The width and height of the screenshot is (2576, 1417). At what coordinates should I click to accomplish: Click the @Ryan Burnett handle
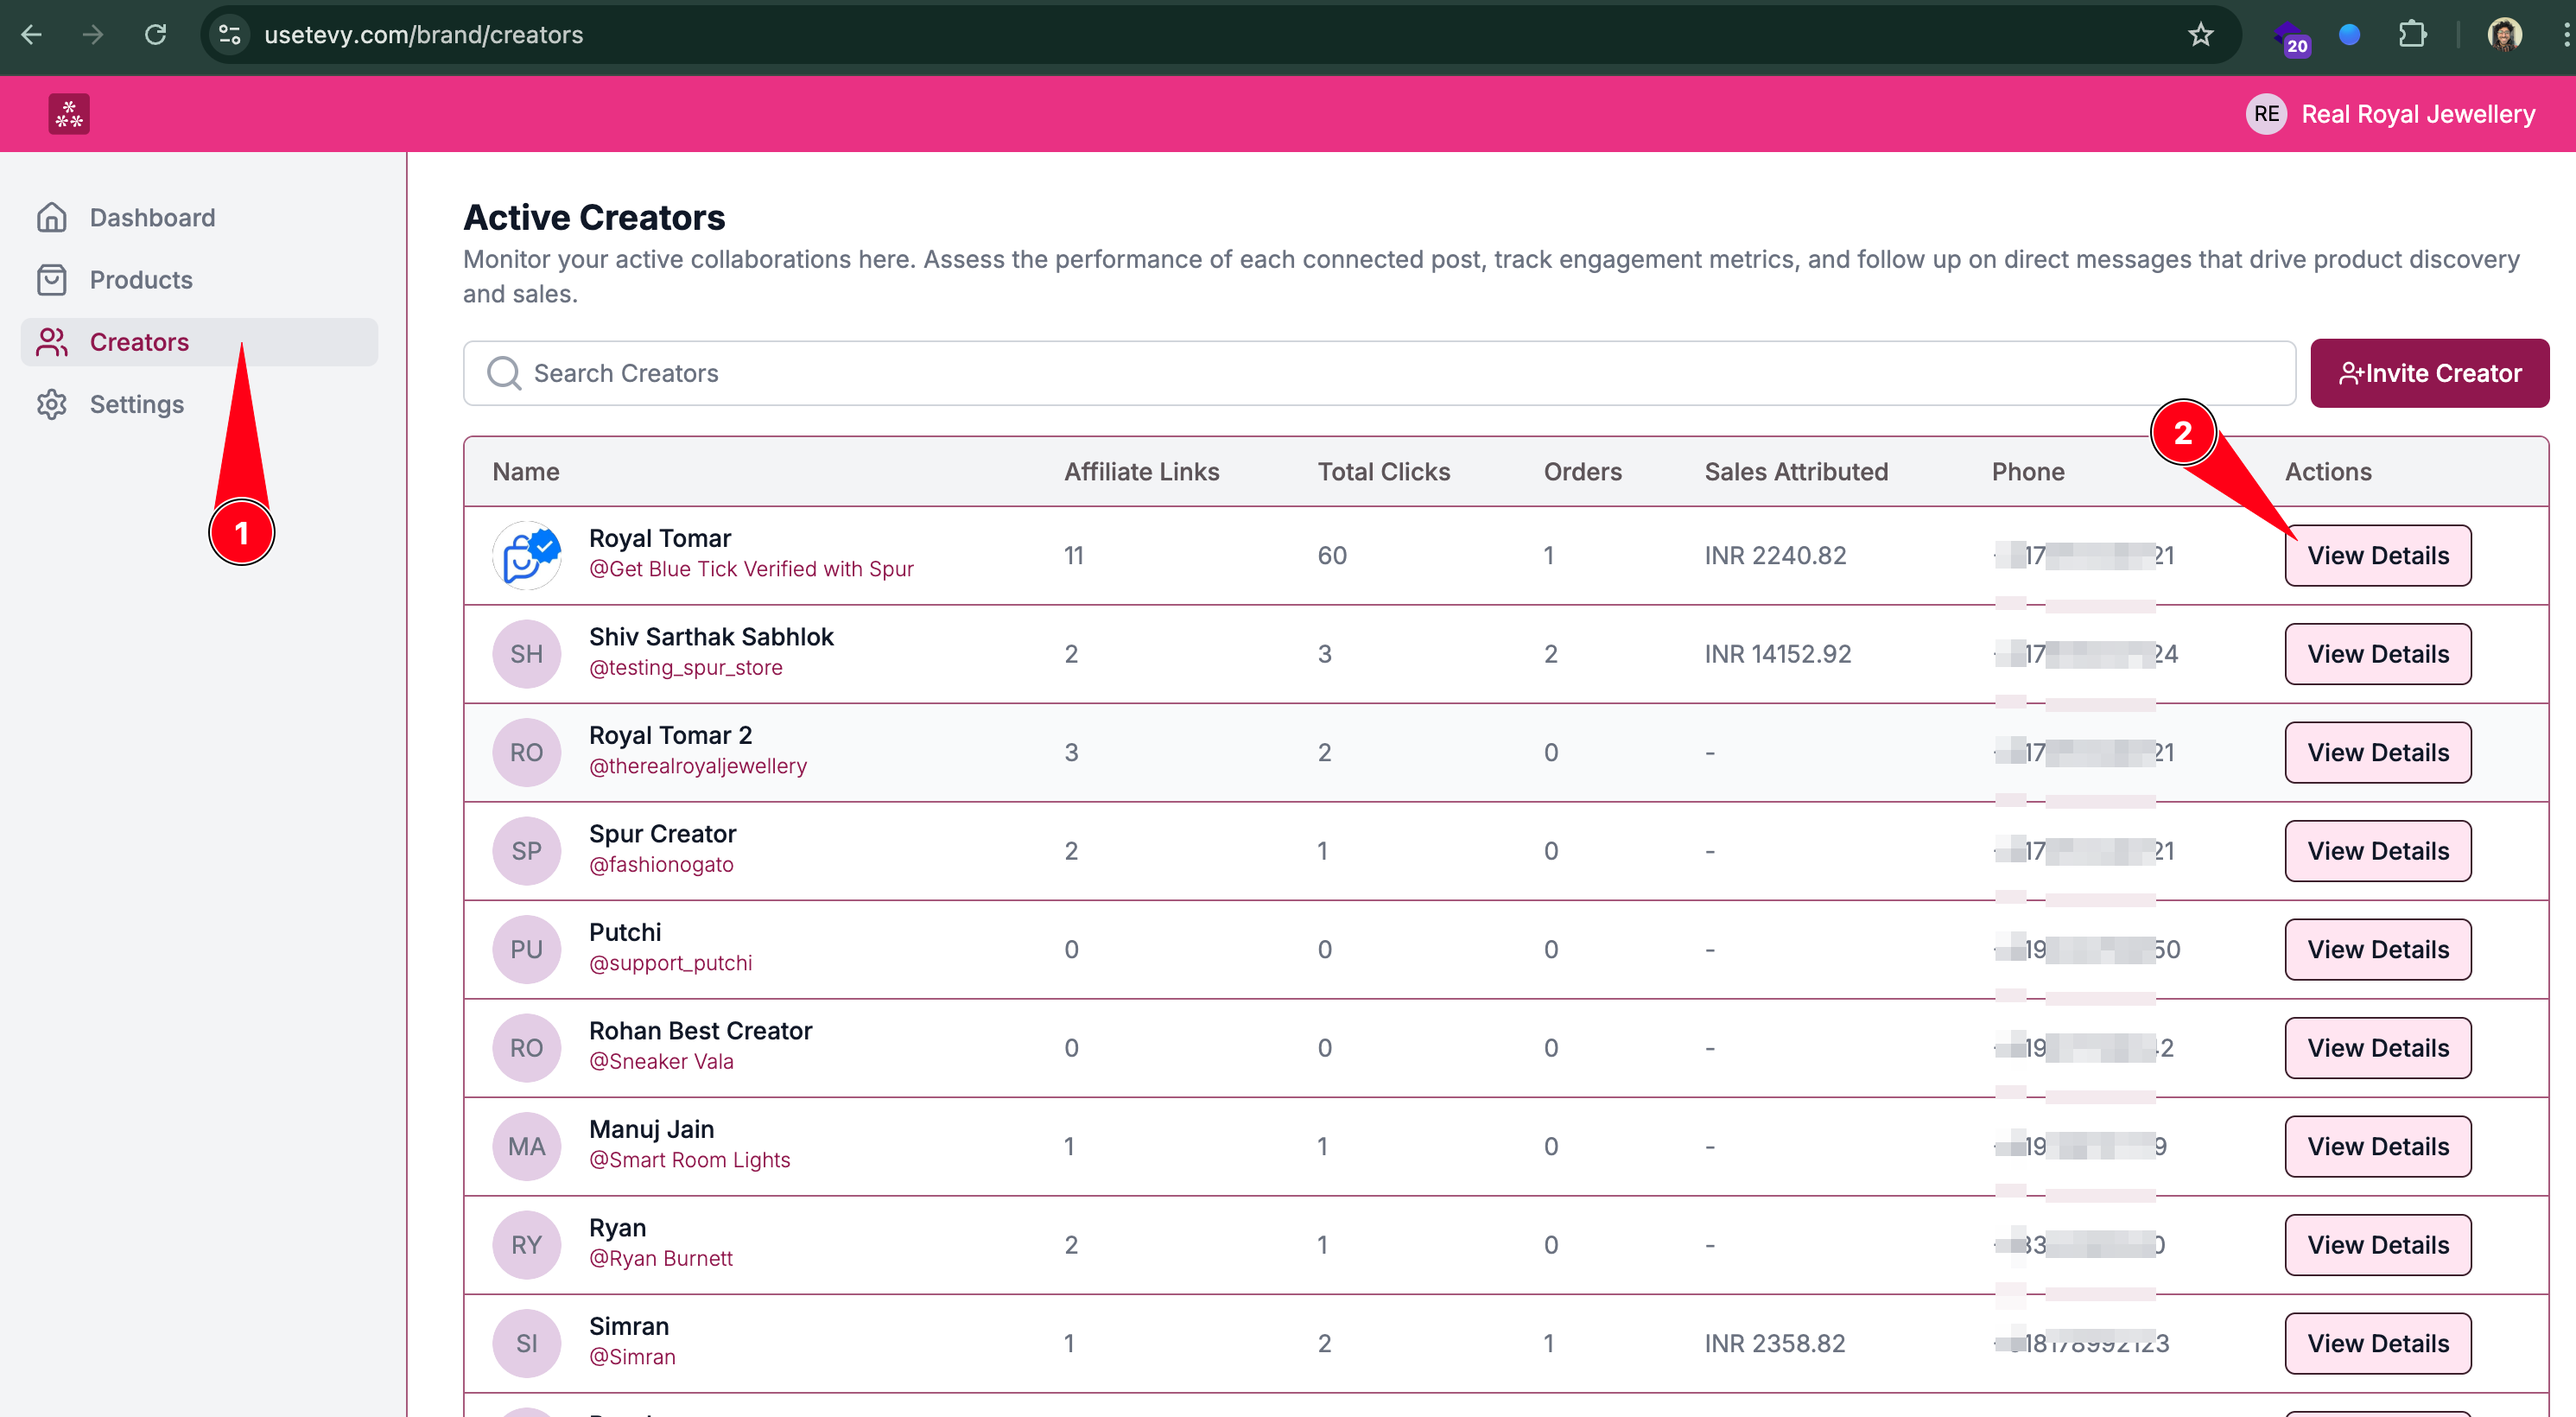tap(661, 1259)
